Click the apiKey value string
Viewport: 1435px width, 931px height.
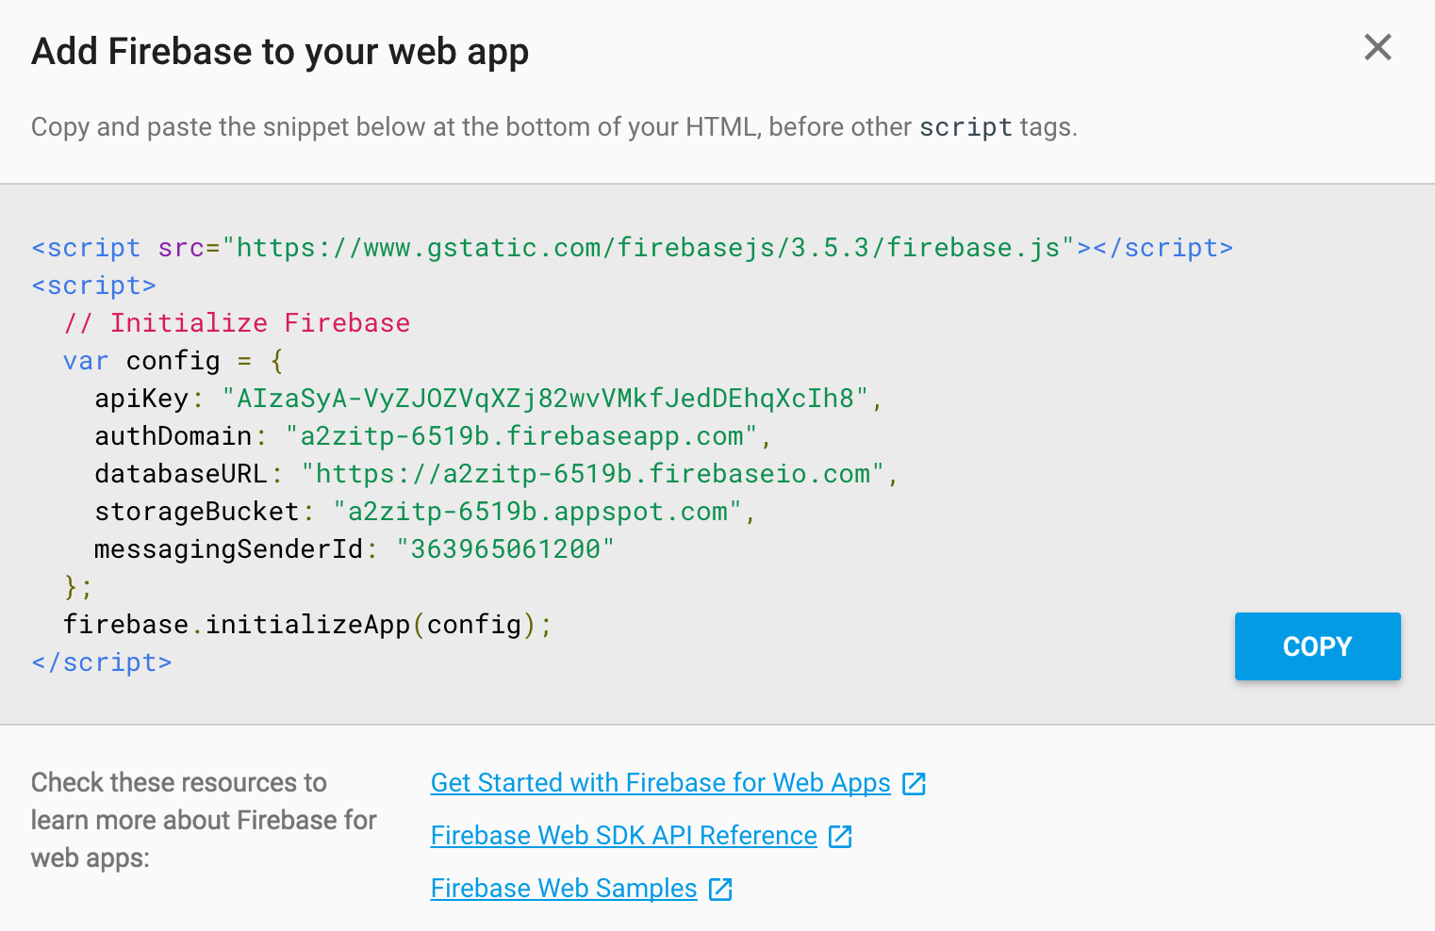[x=545, y=399]
